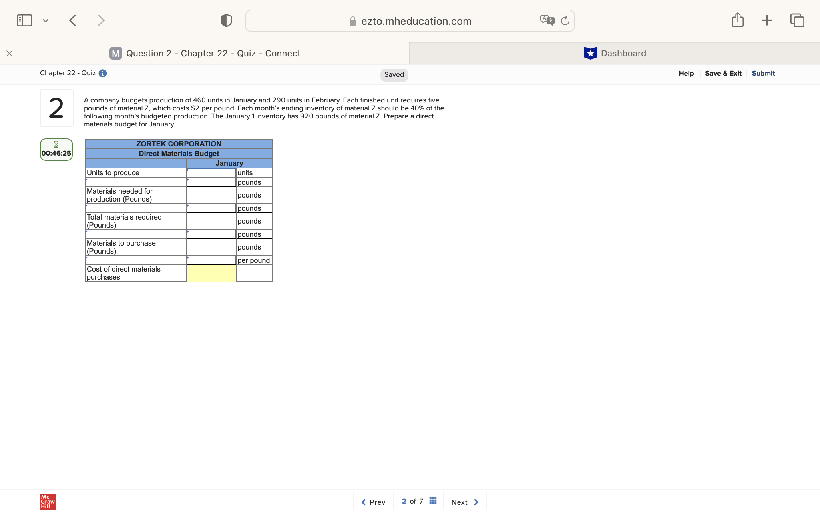Screen dimensions: 820x512
Task: Go to the Next question
Action: [464, 502]
